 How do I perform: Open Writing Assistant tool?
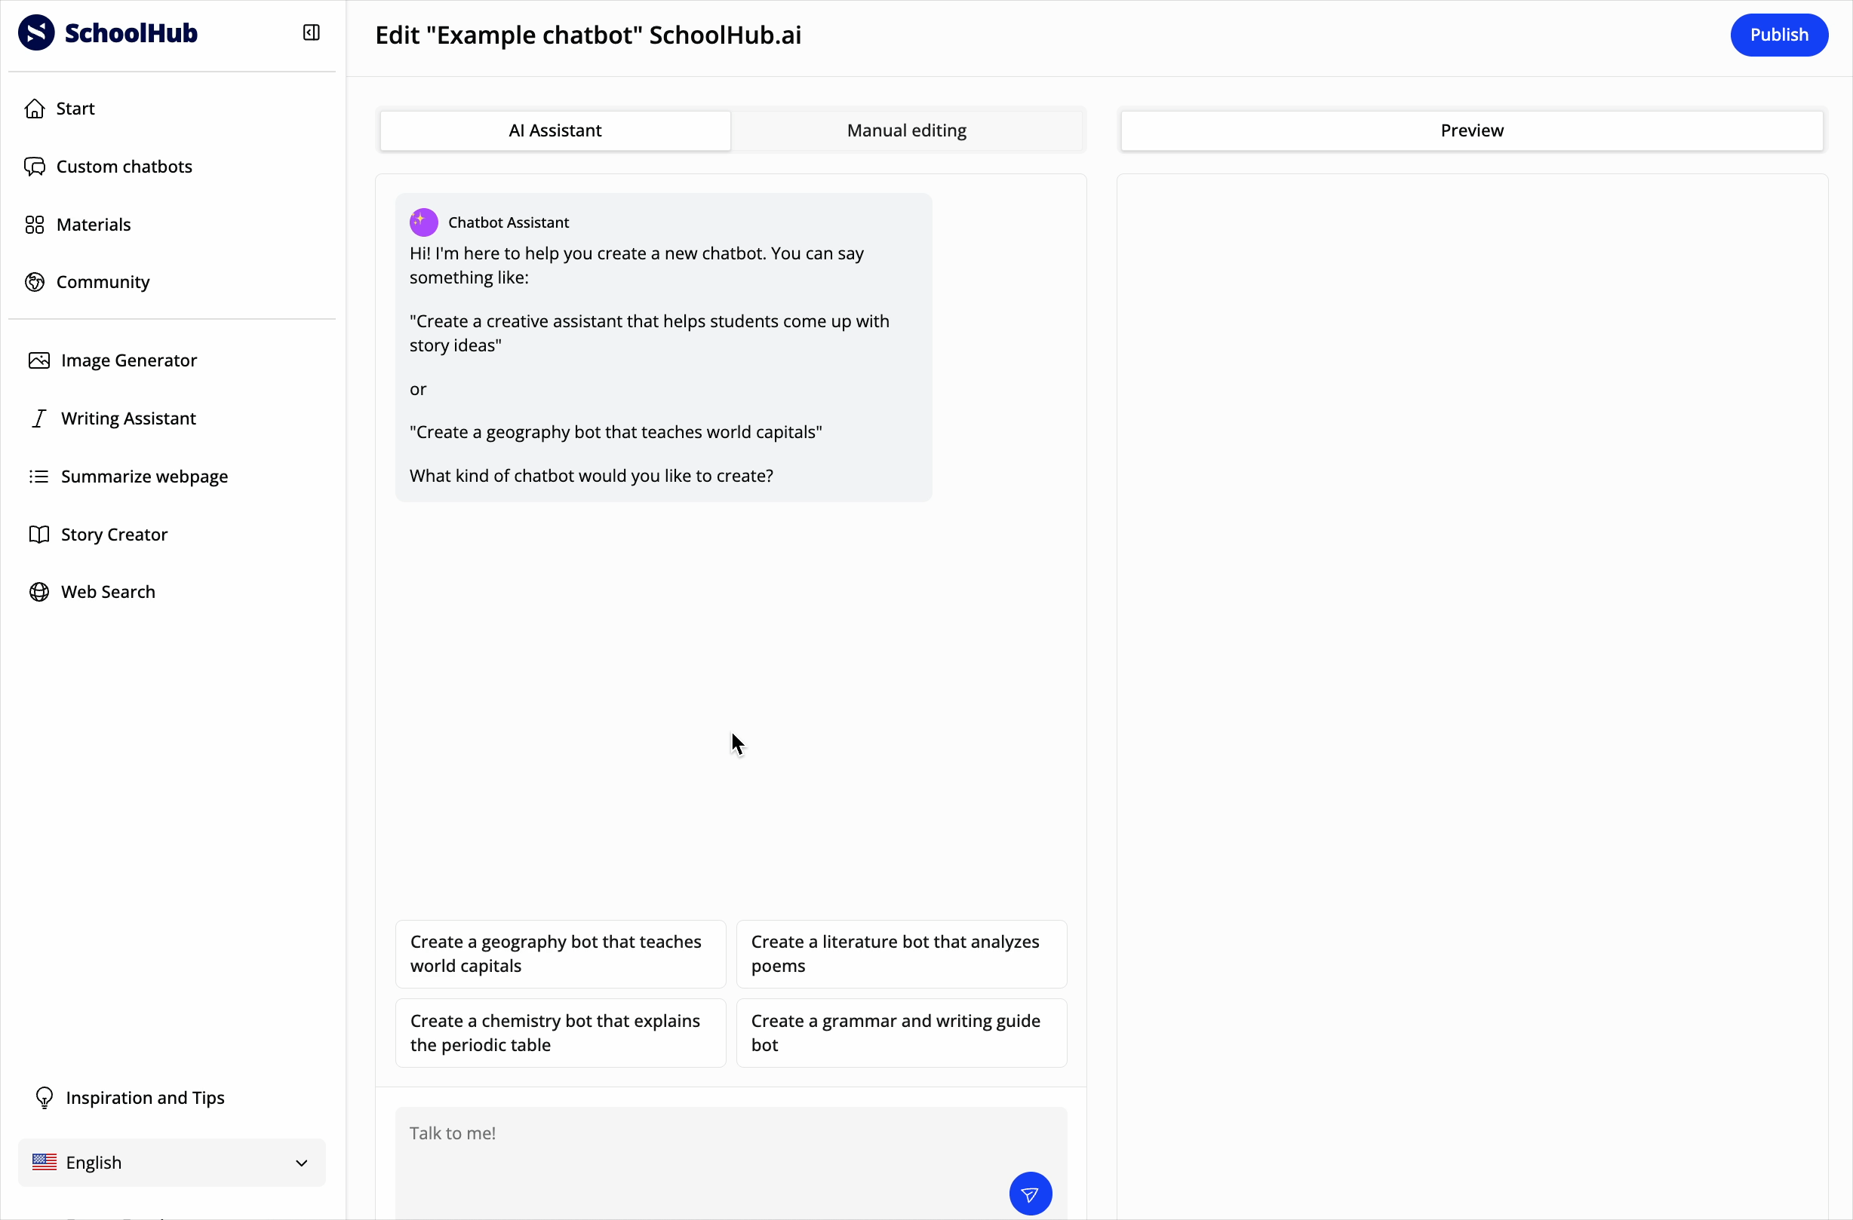[128, 418]
